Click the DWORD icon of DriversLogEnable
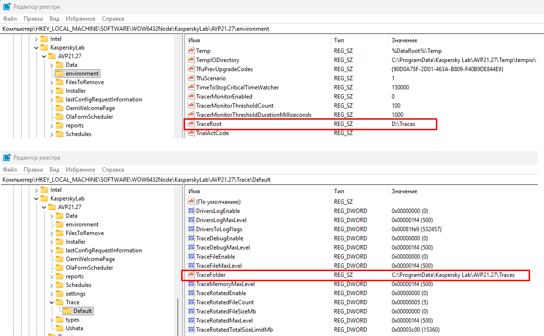This screenshot has height=336, width=544. (191, 211)
